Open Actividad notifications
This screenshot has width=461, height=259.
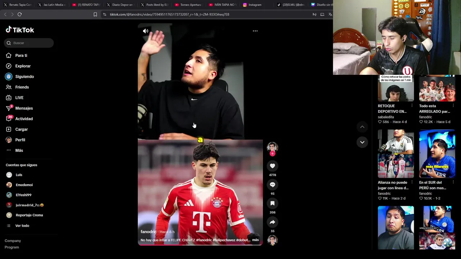tap(19, 119)
